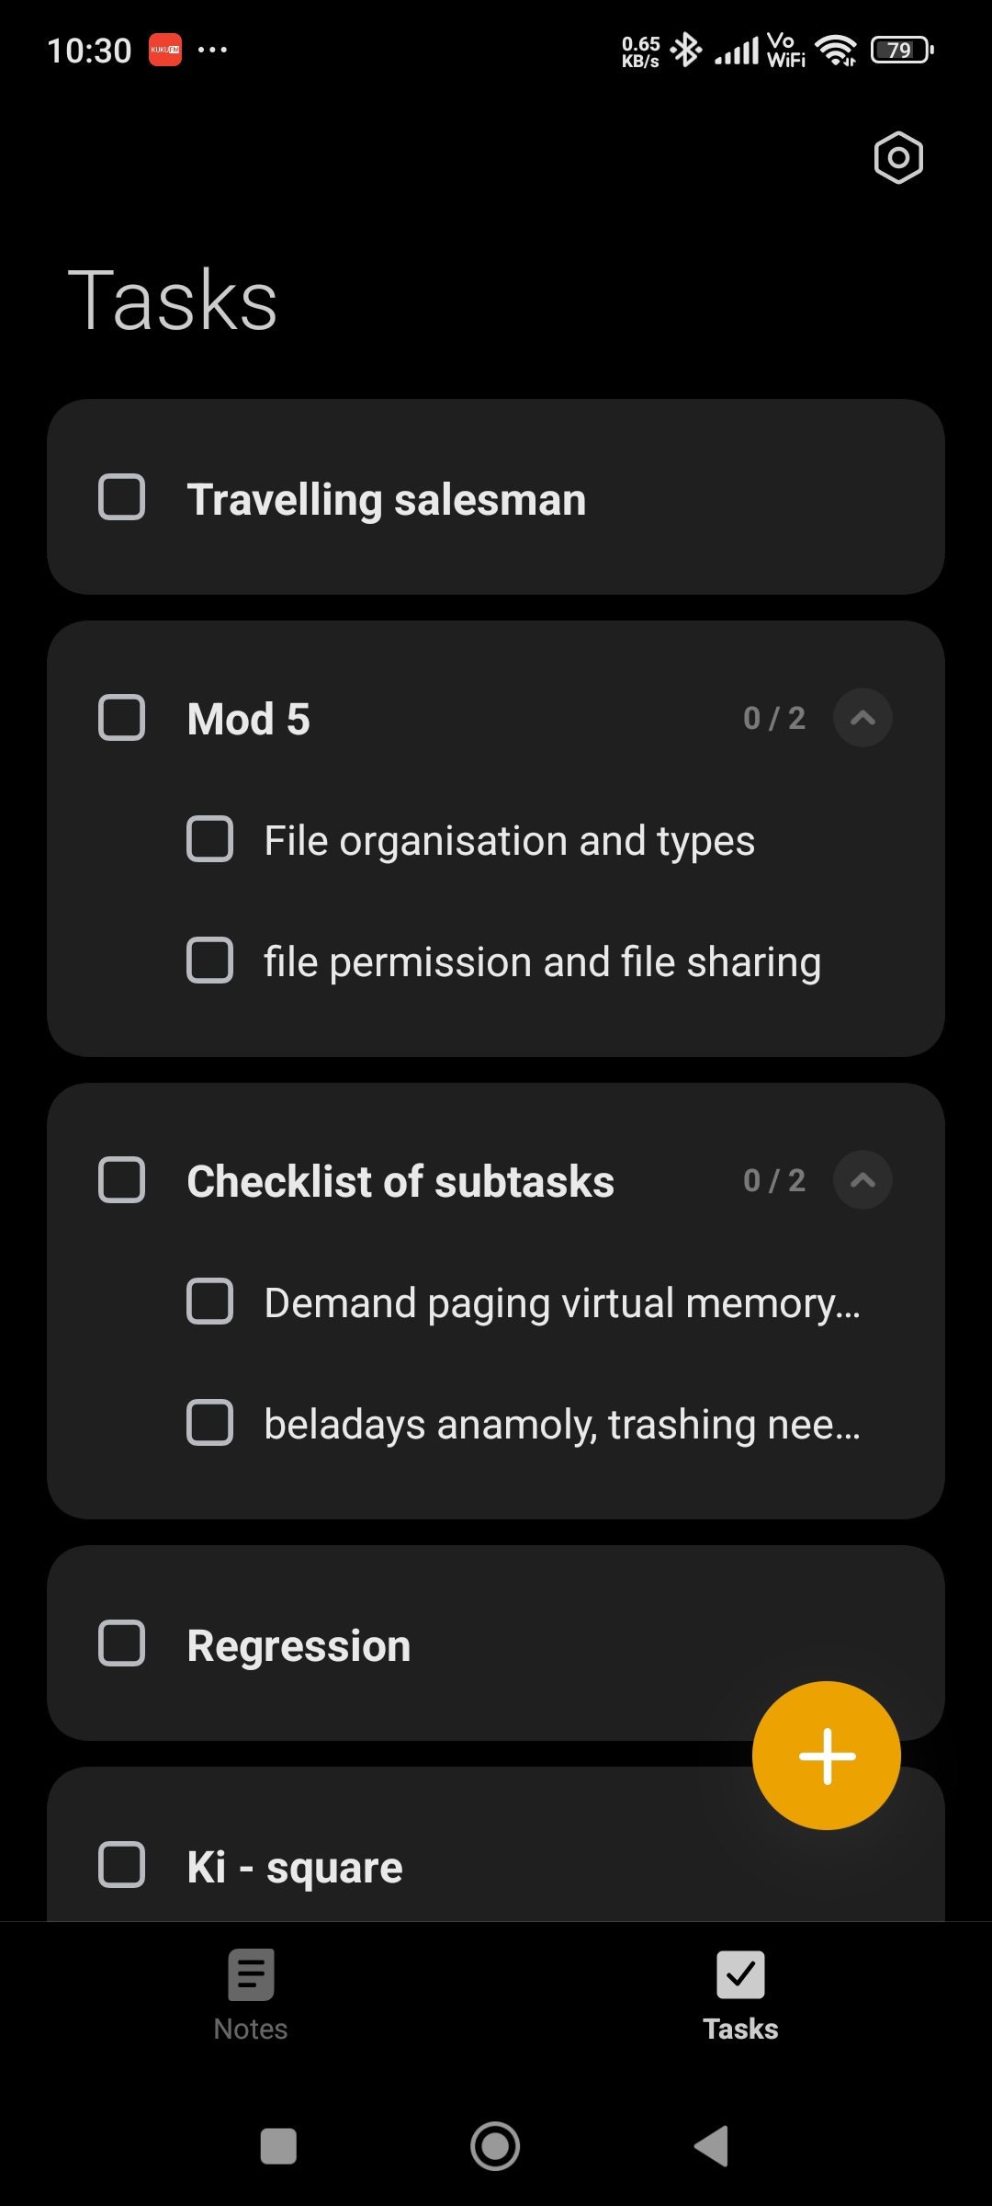Open the Mod 5 task title
Screen dimensions: 992x2206
[249, 719]
